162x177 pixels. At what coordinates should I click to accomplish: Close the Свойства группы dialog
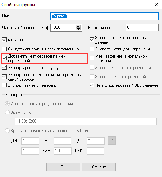pos(156,5)
